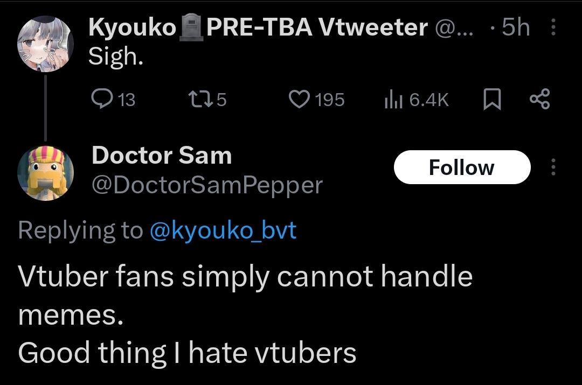Screen dimensions: 582x385
Task: Open the "Sigh." tweet text
Action: coord(116,57)
